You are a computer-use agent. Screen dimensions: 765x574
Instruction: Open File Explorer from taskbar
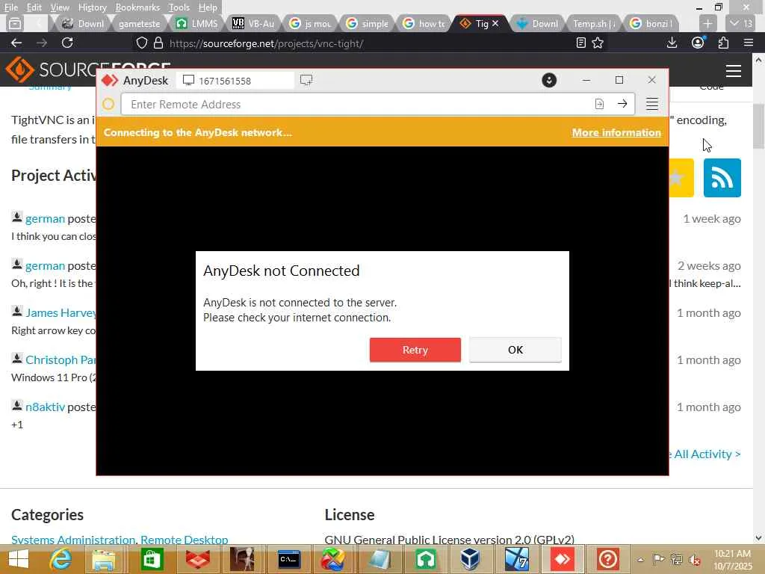[x=103, y=559]
